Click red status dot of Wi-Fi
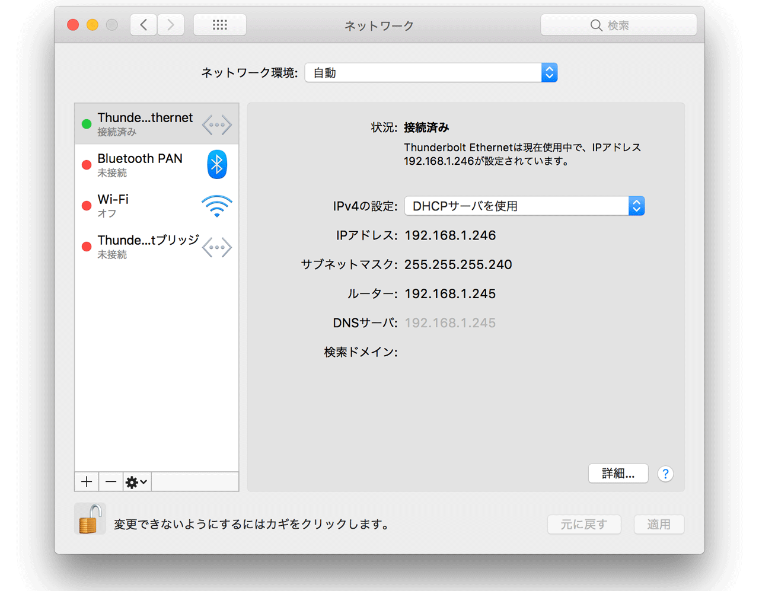Viewport: 759px width, 591px height. coord(87,206)
